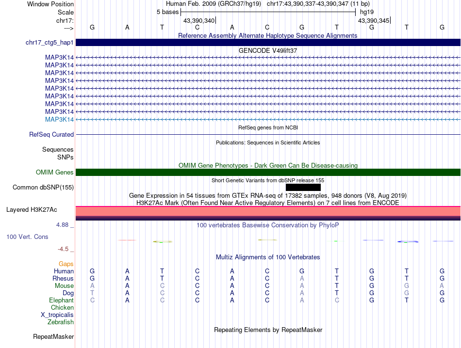Select the navy chr17_ctg5_hap1 alignment bar
Screen dimensions: 461x348
(268, 42)
